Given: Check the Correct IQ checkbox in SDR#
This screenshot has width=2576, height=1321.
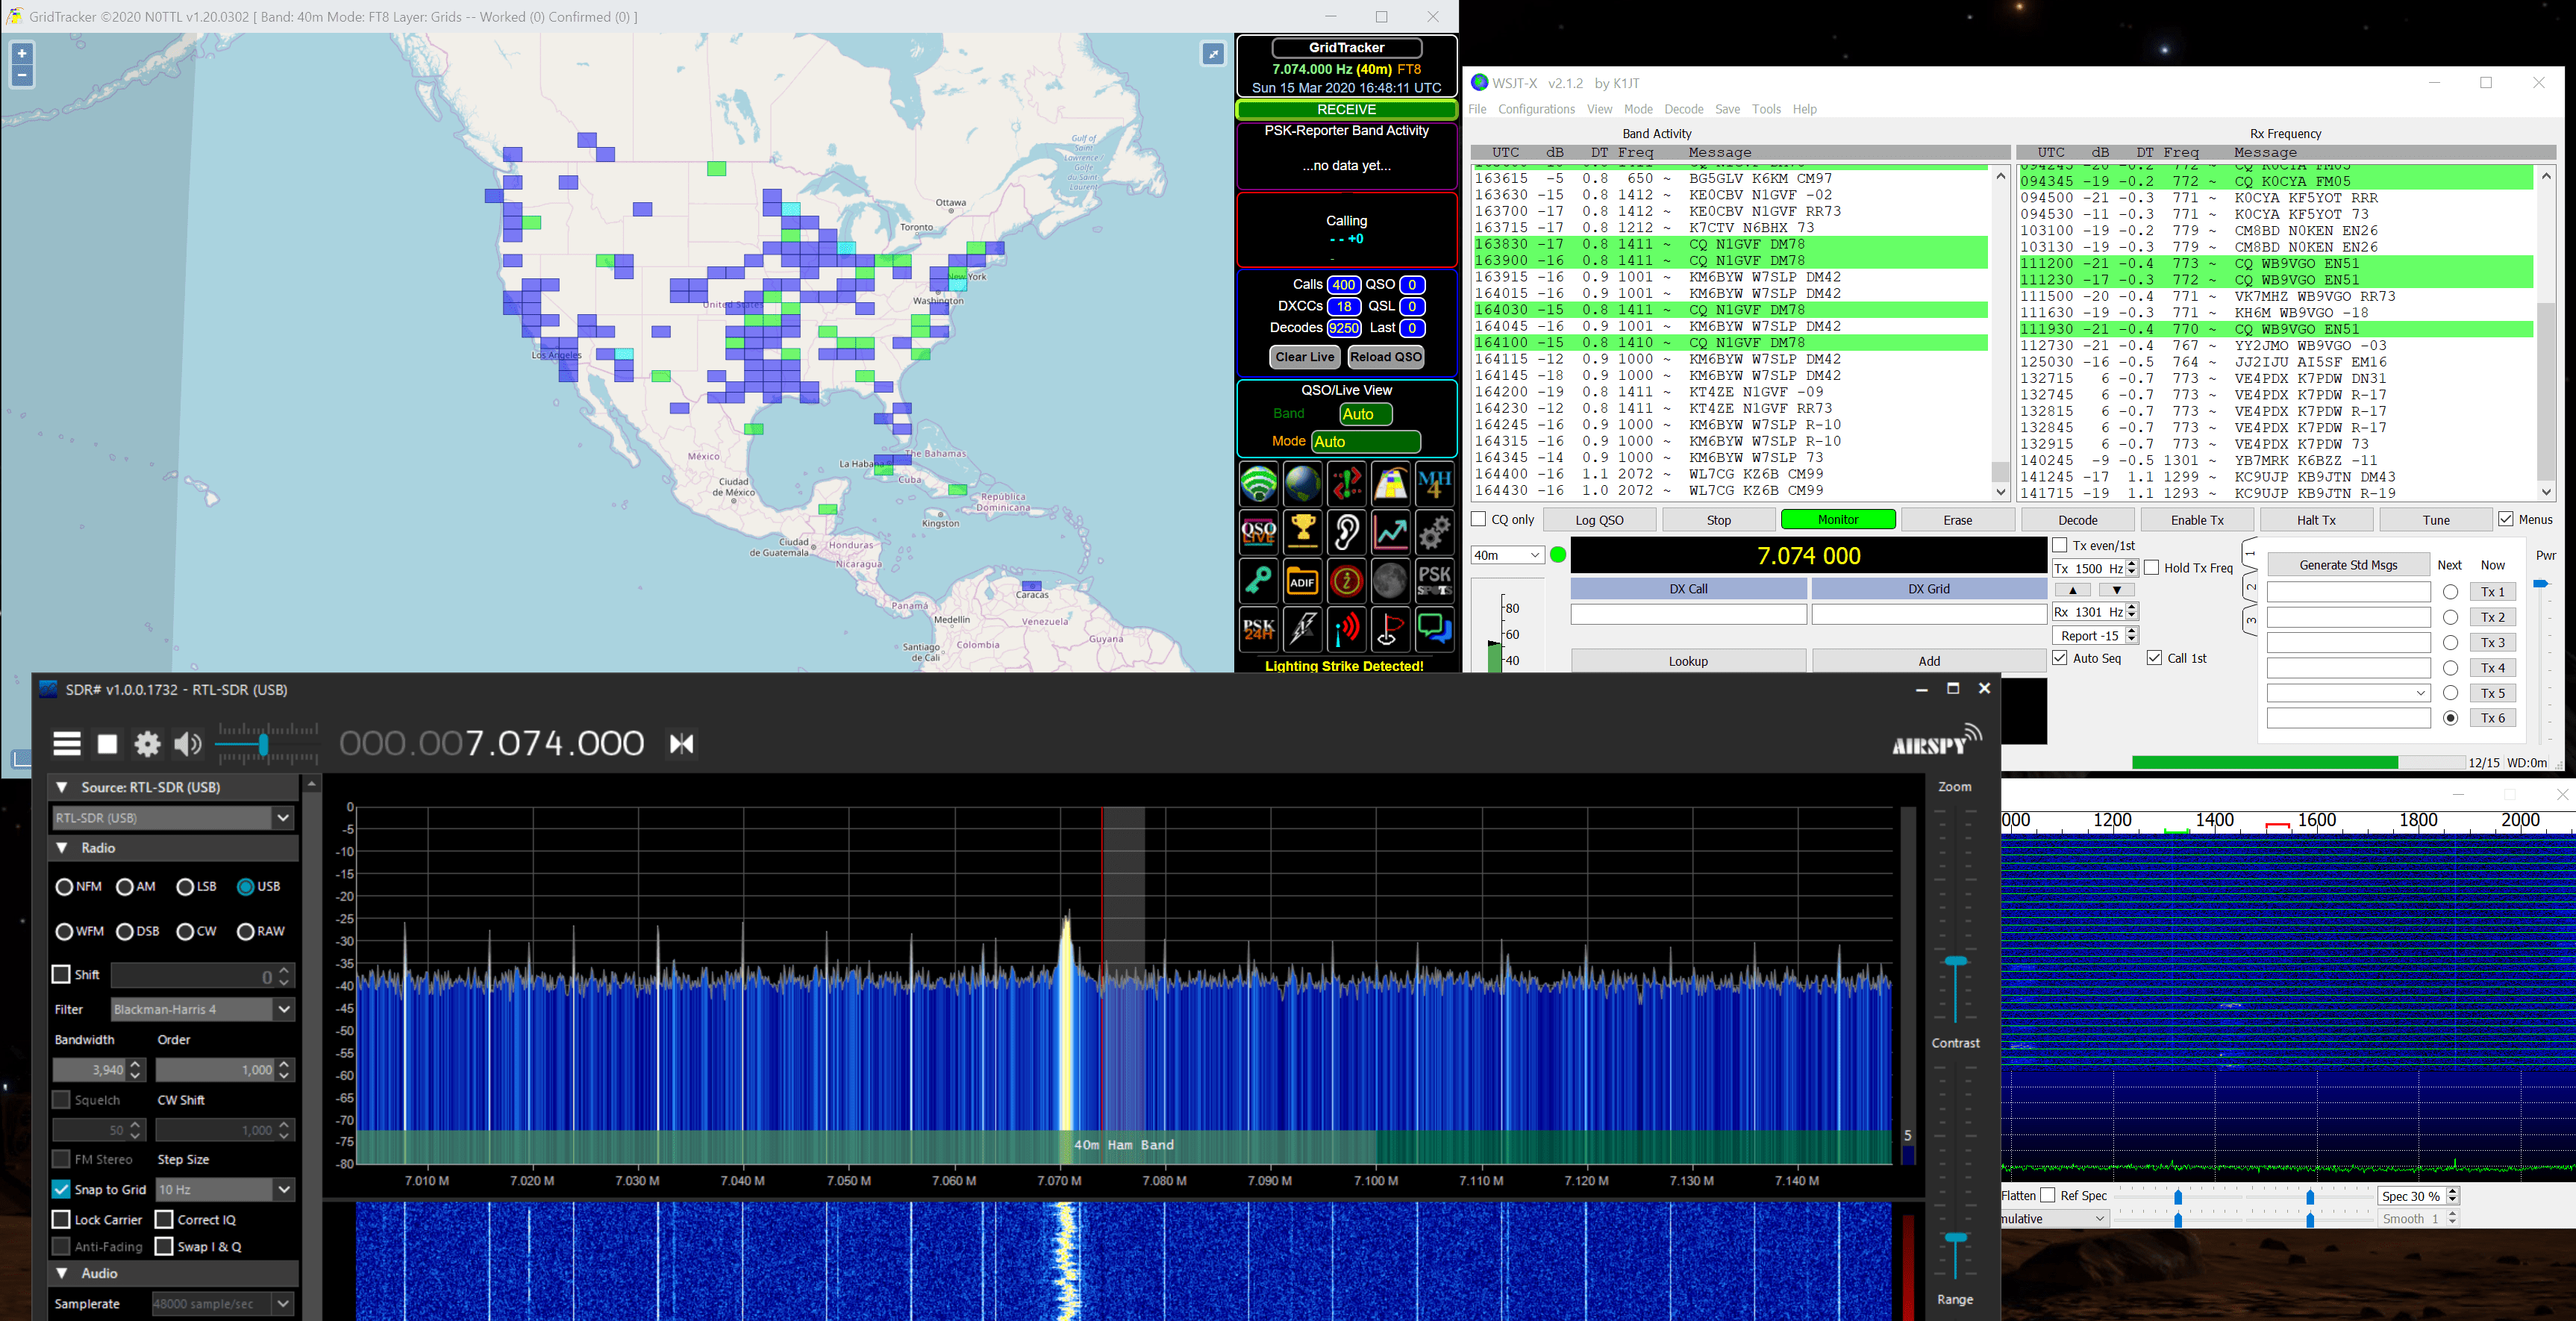Looking at the screenshot, I should [165, 1219].
